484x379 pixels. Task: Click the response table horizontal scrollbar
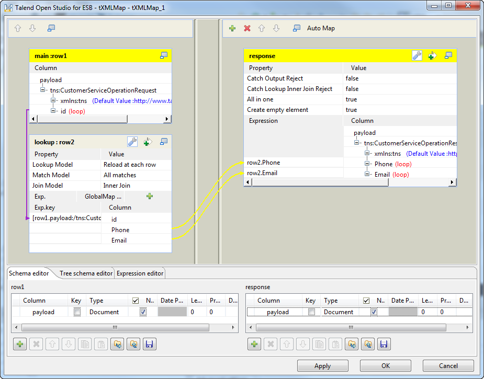tap(320, 182)
